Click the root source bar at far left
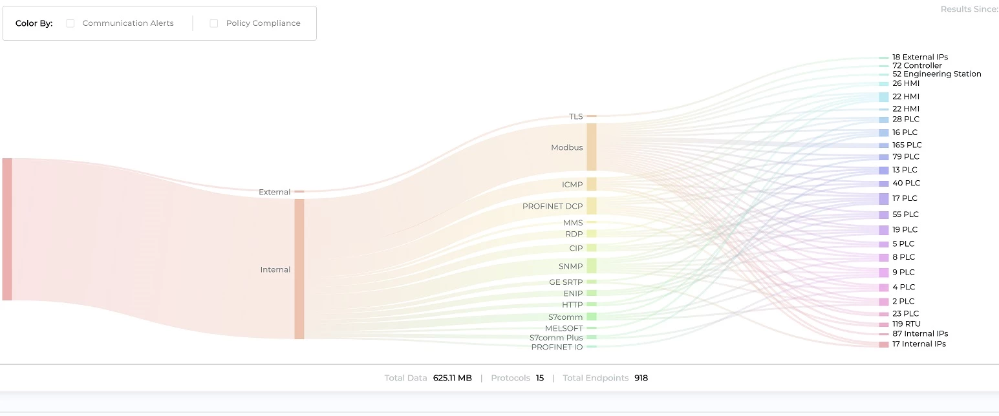Screen dimensions: 999x416 [7, 229]
